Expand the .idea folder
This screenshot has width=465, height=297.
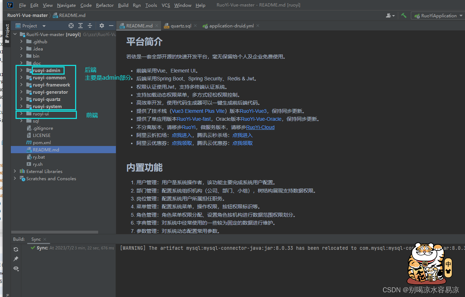pyautogui.click(x=21, y=49)
